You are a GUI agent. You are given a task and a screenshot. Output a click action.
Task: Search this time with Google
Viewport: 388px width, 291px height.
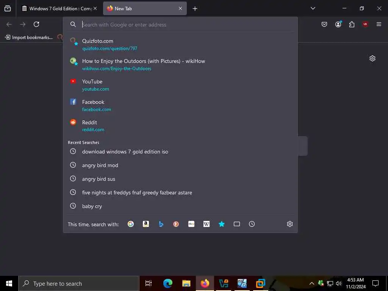[131, 224]
